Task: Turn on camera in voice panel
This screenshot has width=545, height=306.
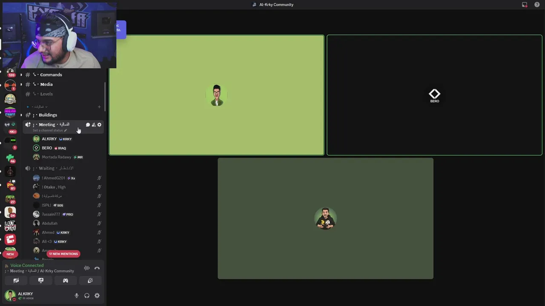Action: pyautogui.click(x=16, y=280)
